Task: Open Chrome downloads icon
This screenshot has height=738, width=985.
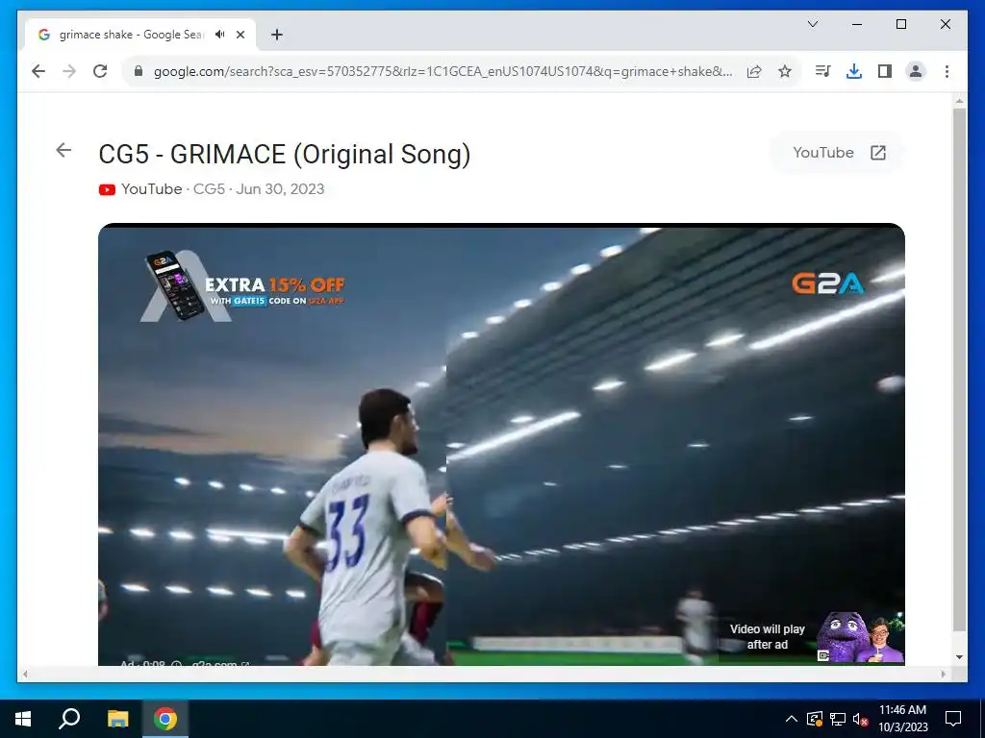Action: pyautogui.click(x=854, y=71)
